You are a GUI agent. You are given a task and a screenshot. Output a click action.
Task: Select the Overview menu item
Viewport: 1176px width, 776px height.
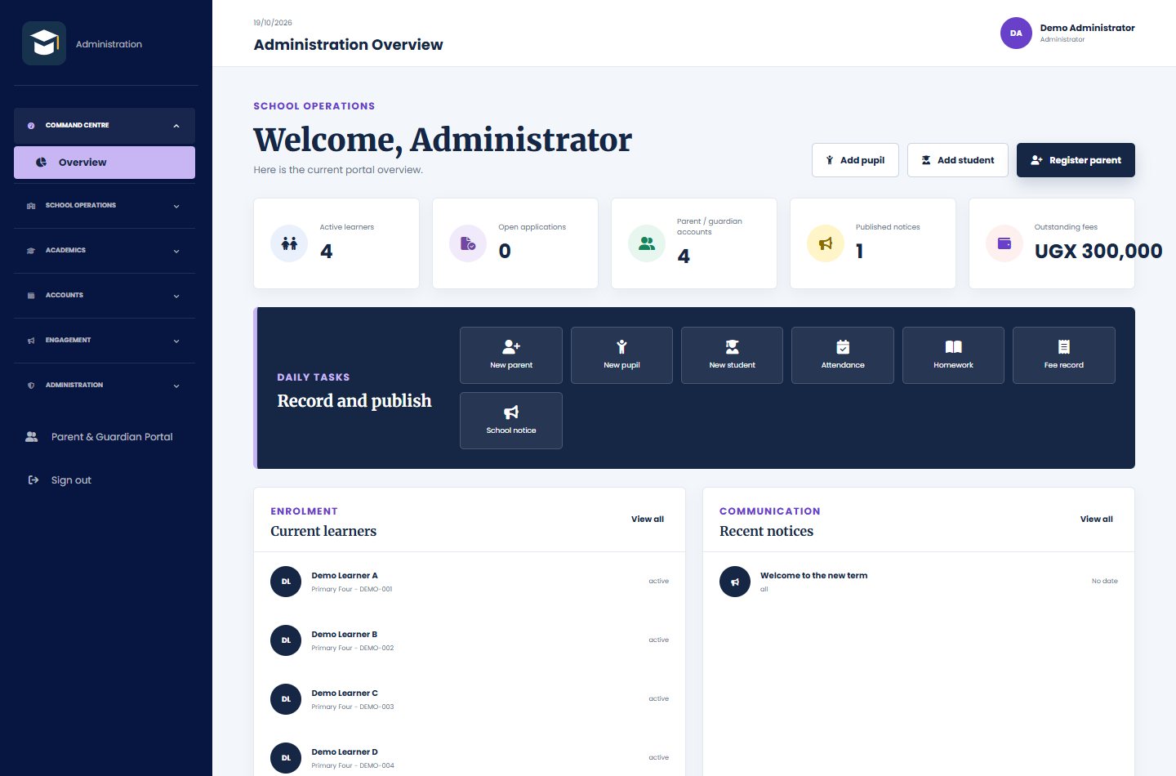[105, 163]
